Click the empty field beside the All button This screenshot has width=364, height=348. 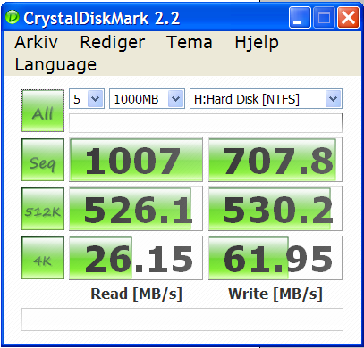tap(206, 123)
